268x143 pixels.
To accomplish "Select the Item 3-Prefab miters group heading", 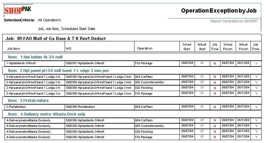I will tap(28, 101).
